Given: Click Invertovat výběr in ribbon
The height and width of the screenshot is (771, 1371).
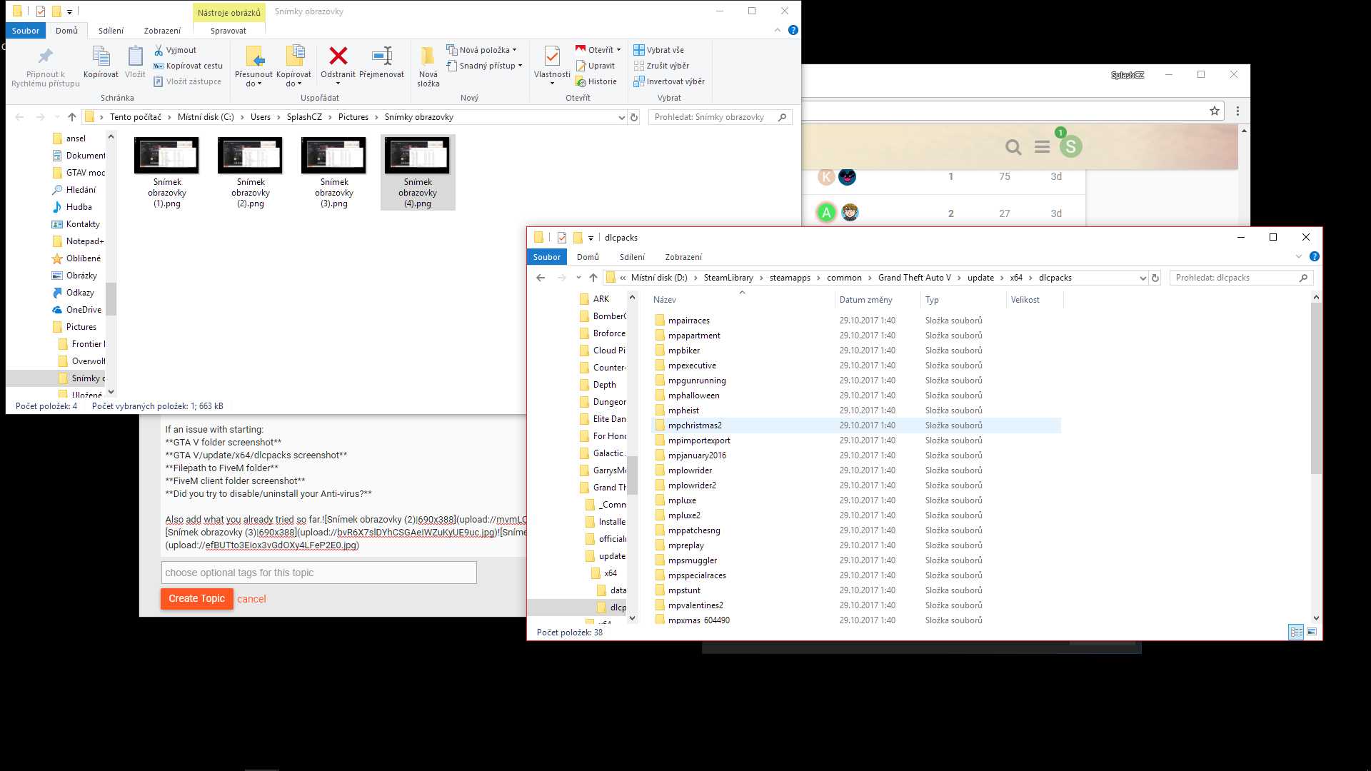Looking at the screenshot, I should click(x=669, y=81).
